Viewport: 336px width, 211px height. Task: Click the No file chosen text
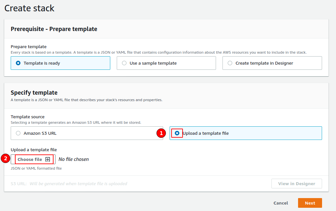coord(74,159)
